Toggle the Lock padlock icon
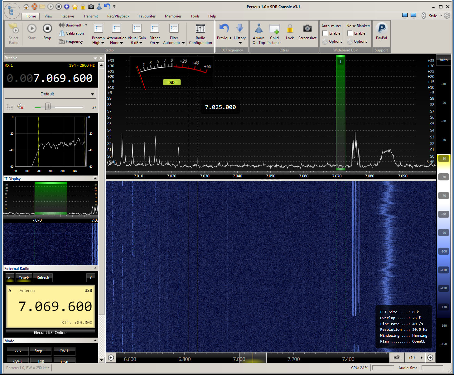 [x=290, y=29]
